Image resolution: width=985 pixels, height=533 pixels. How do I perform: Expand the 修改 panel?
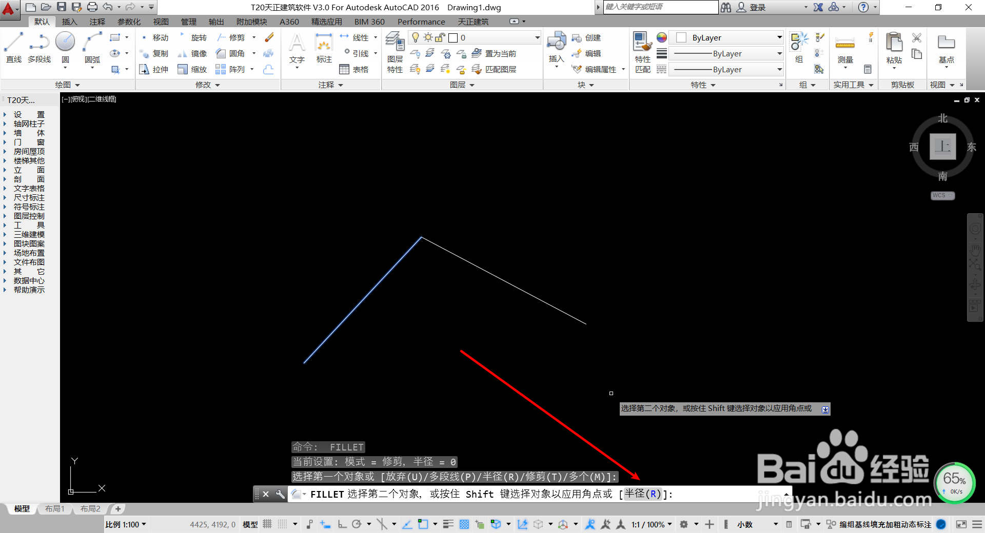coord(207,85)
